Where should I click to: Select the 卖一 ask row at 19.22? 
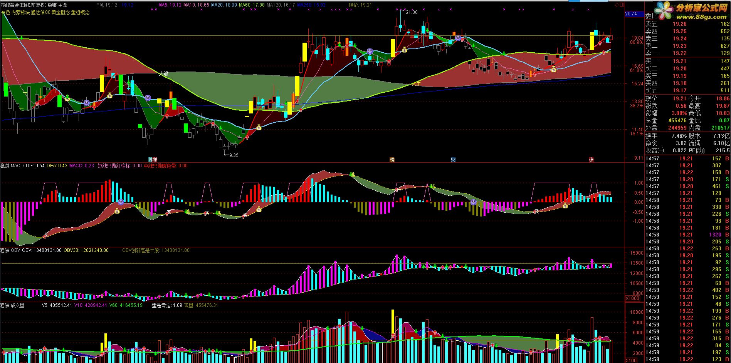[x=688, y=53]
